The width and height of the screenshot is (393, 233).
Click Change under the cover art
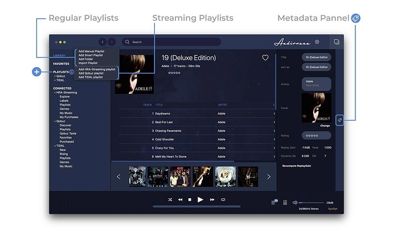coord(325,126)
